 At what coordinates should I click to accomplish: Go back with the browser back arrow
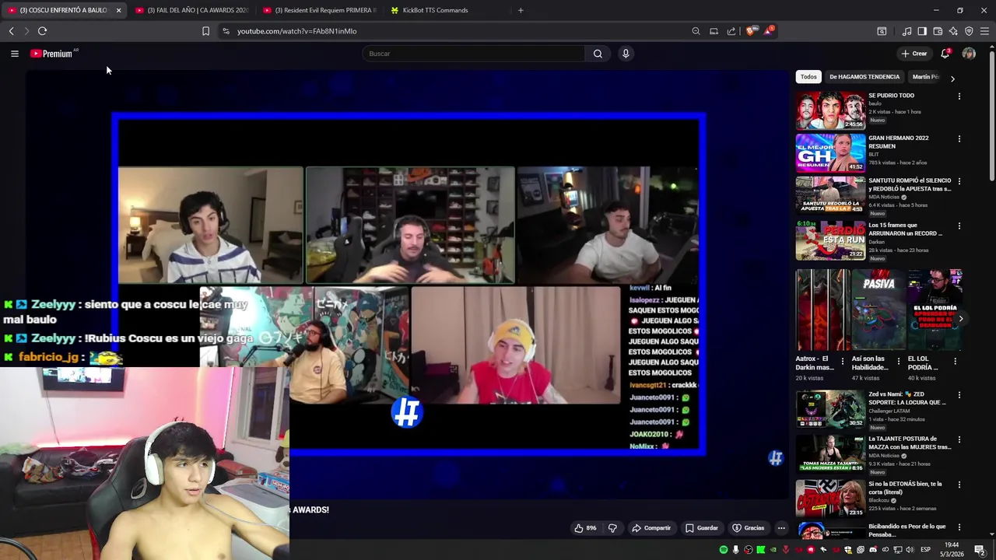[11, 31]
